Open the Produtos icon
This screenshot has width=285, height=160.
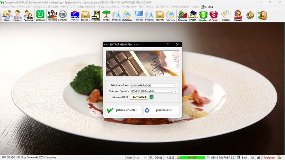coord(52,16)
